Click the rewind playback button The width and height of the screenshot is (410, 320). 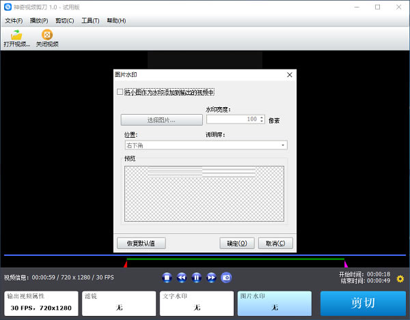tap(182, 277)
